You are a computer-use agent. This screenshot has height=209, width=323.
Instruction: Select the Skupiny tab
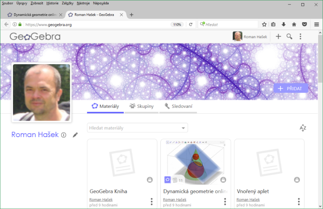coord(141,106)
